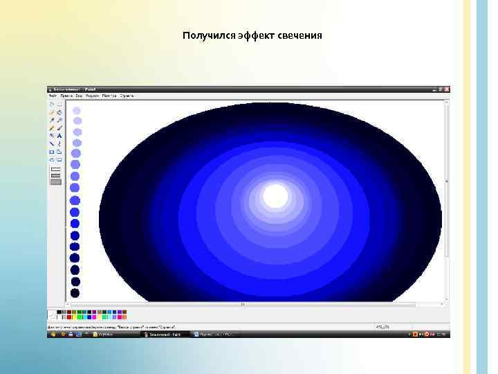Select the Polygon shape tool
The width and height of the screenshot is (498, 374).
point(59,152)
